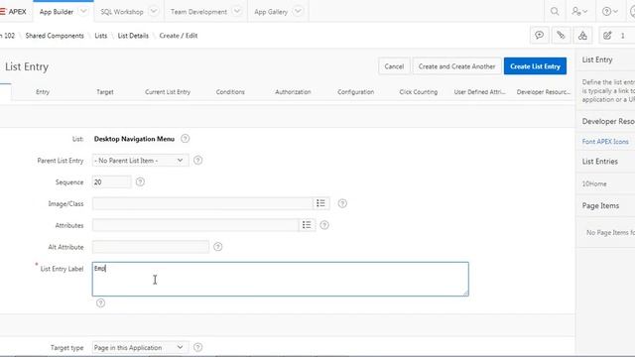Image resolution: width=635 pixels, height=357 pixels.
Task: Click Create and Create Another button
Action: coord(456,66)
